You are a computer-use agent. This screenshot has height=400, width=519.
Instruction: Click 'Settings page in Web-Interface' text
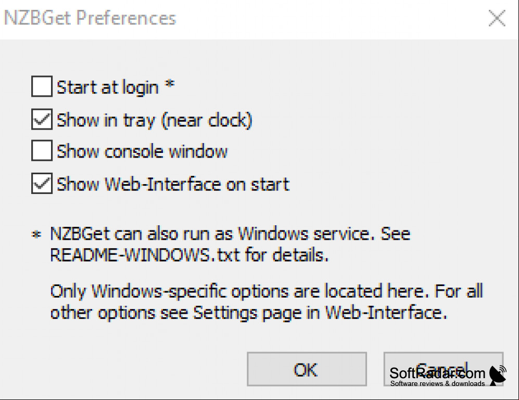click(320, 313)
